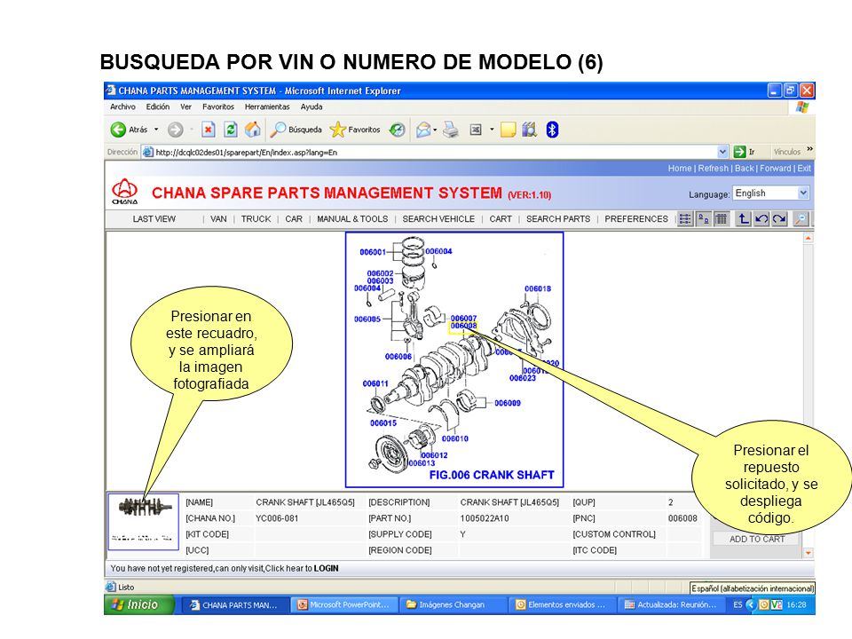This screenshot has height=639, width=852.
Task: Click the research books toolbar icon
Action: pyautogui.click(x=529, y=130)
